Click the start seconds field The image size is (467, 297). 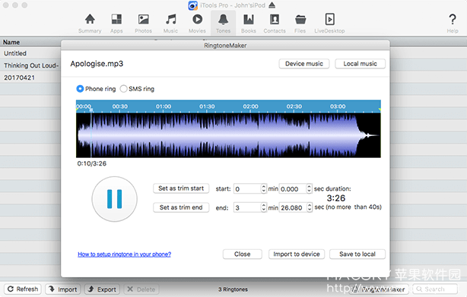(x=293, y=189)
